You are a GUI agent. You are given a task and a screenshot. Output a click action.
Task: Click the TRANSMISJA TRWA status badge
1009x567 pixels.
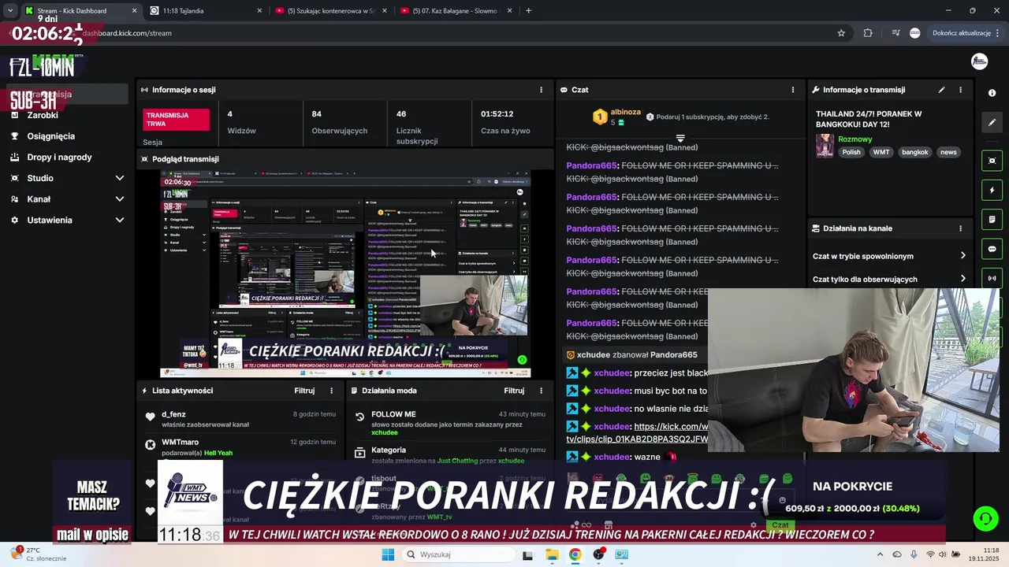pos(177,120)
